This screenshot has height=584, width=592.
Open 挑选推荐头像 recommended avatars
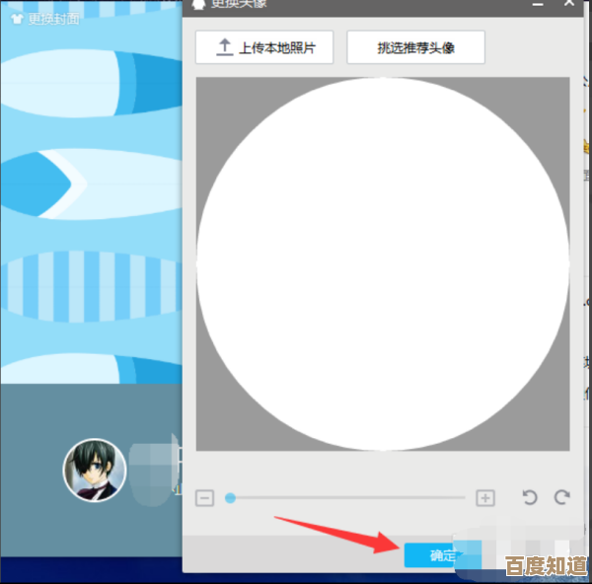(x=415, y=47)
